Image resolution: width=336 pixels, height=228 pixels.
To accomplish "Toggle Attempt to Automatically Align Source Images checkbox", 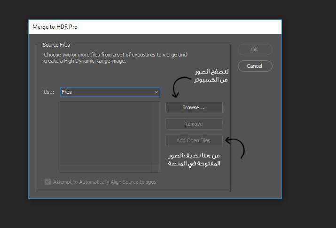I will (47, 182).
